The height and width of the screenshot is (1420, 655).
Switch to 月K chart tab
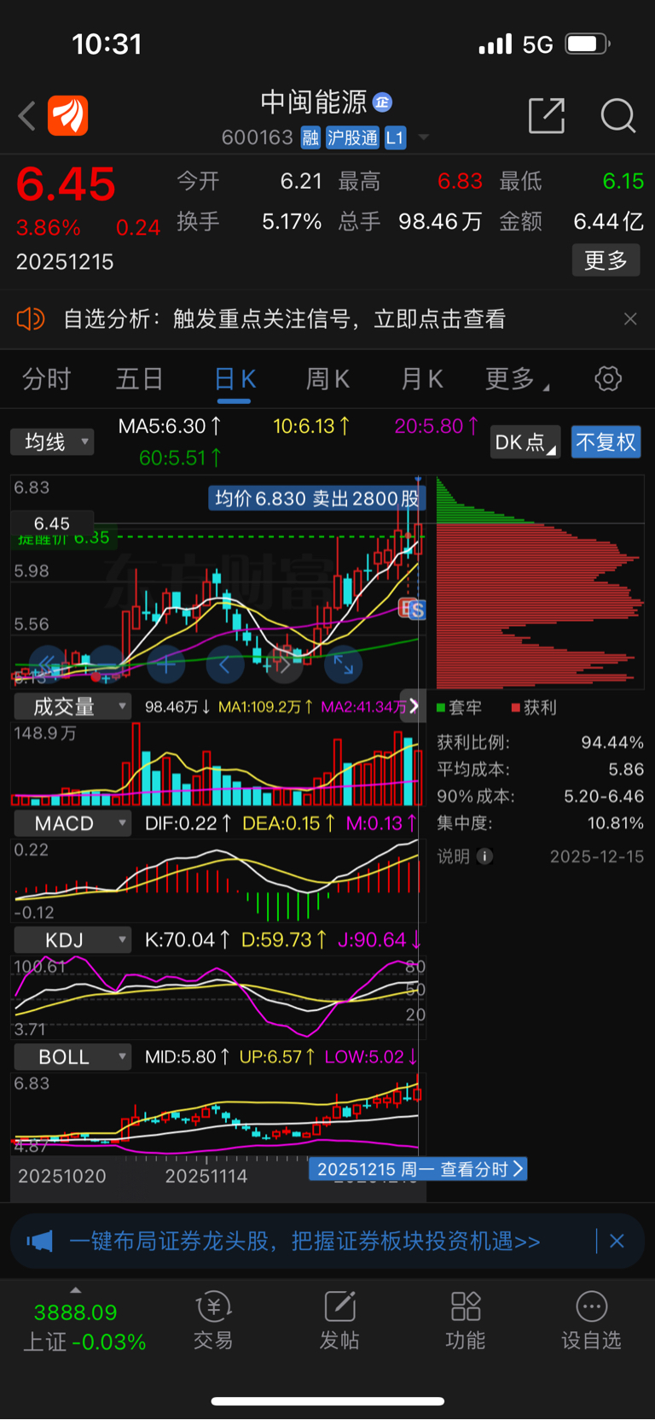421,379
